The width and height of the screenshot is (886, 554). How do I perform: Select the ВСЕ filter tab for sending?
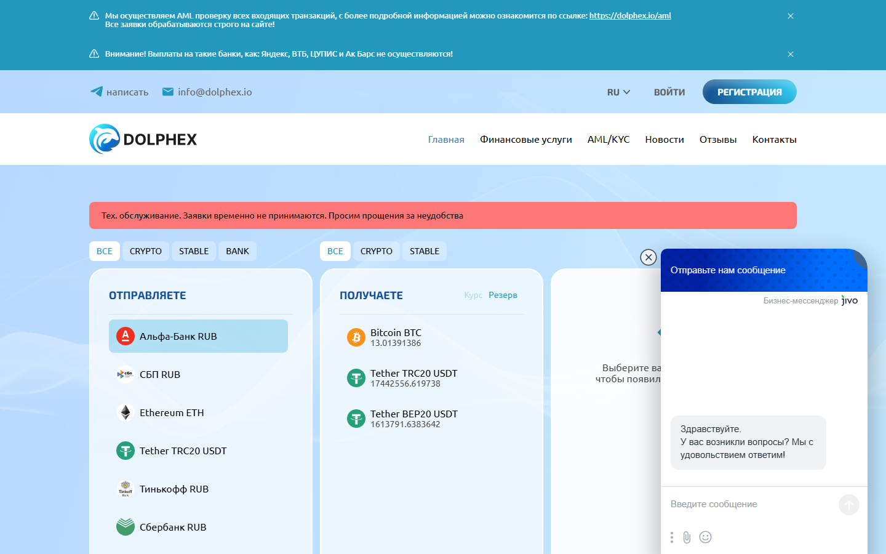tap(105, 251)
